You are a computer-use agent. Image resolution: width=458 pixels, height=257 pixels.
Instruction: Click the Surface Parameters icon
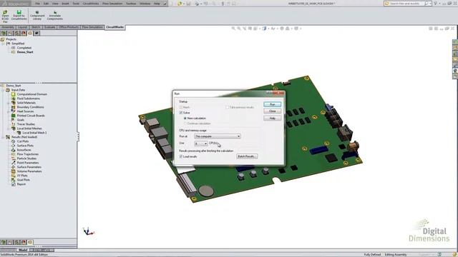(13, 167)
